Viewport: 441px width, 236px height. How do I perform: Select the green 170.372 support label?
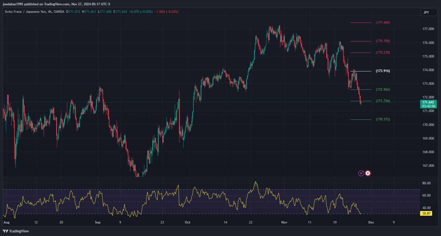[383, 119]
